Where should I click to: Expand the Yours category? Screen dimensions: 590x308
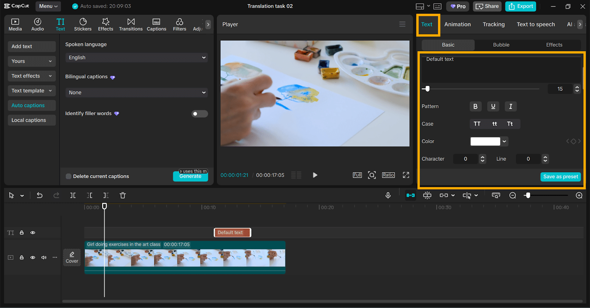coord(32,61)
